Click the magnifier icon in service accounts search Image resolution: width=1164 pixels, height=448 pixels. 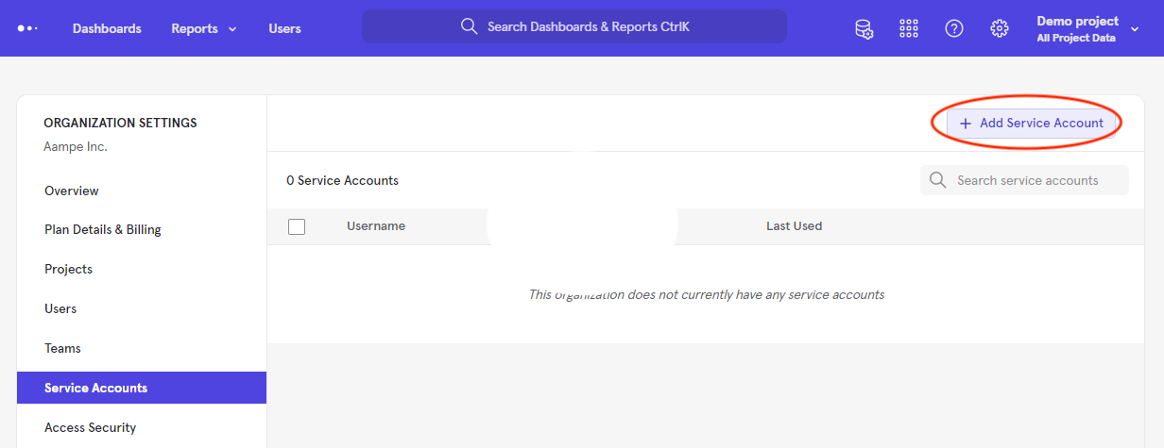(x=937, y=180)
